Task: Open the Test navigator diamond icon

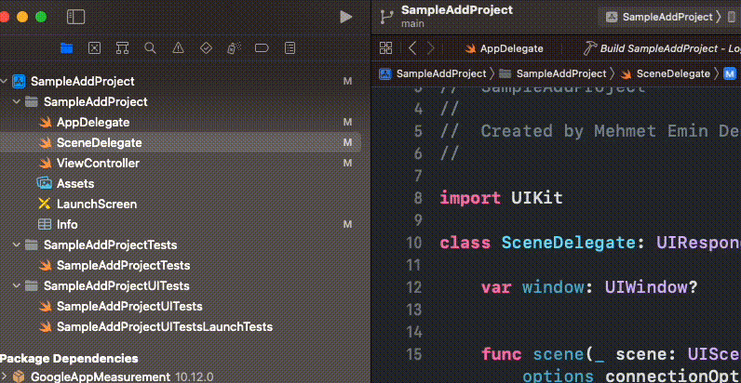Action: tap(206, 47)
